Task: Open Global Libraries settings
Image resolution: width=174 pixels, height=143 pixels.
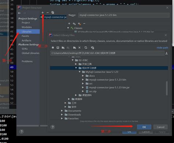Action: [x=30, y=53]
